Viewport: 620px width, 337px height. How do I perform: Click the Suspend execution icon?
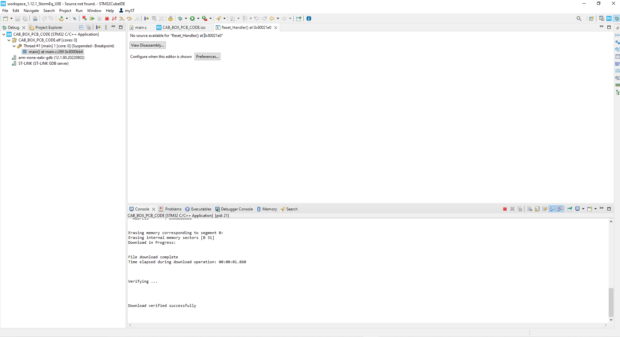pos(99,18)
